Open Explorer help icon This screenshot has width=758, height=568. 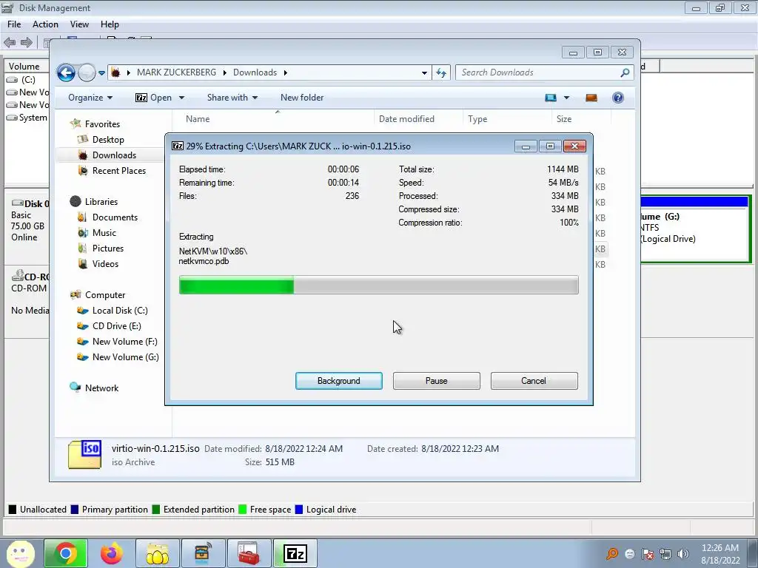(618, 98)
